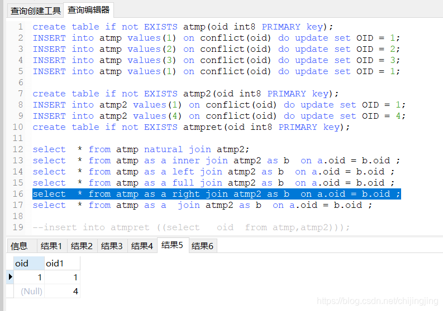Click the commented insert into atmpret line
The width and height of the screenshot is (443, 311).
(x=191, y=227)
